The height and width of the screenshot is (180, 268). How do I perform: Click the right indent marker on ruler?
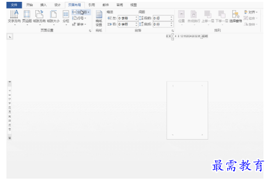[x=201, y=38]
